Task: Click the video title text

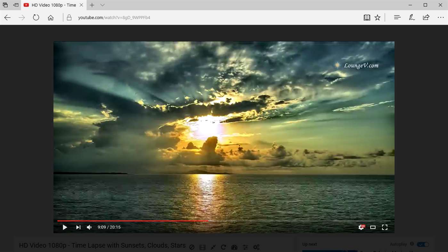Action: click(102, 246)
